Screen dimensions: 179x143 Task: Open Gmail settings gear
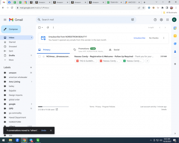(x=161, y=20)
